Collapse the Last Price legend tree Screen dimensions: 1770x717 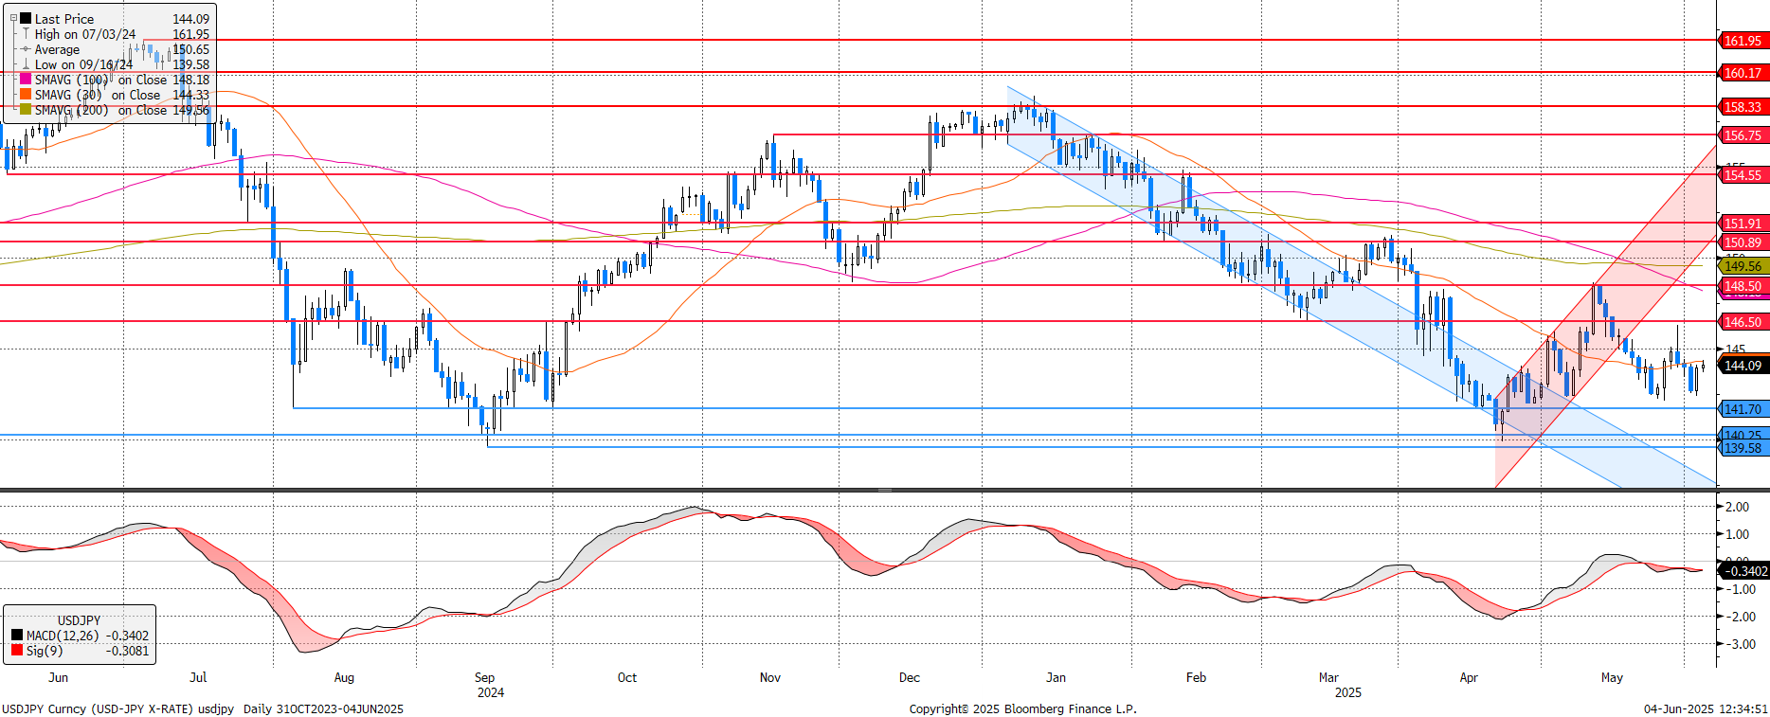click(13, 18)
